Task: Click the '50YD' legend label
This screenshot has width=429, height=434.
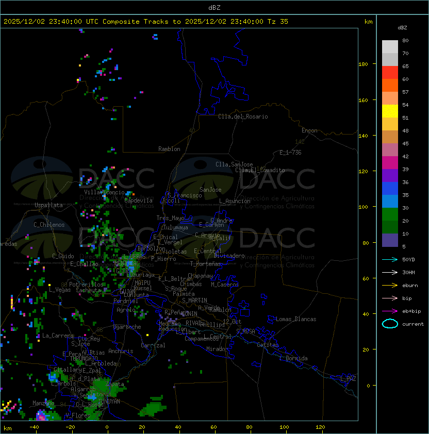Action: tap(408, 259)
